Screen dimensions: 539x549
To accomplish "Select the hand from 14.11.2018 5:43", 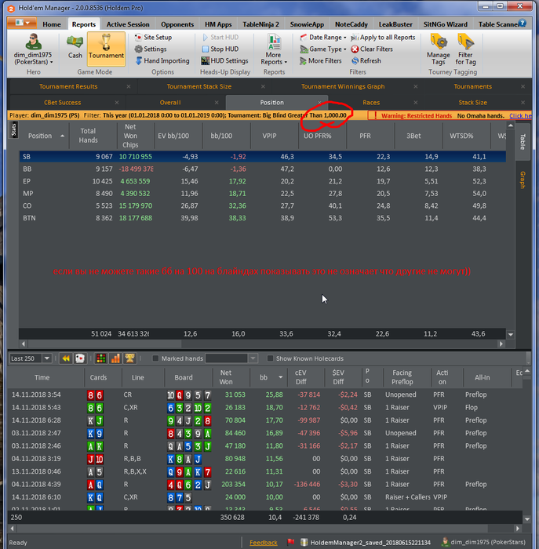I will [265, 408].
